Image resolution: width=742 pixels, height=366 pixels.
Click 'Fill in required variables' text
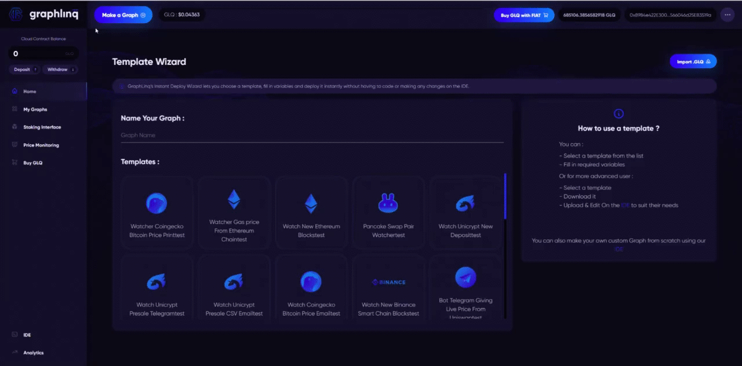point(592,164)
